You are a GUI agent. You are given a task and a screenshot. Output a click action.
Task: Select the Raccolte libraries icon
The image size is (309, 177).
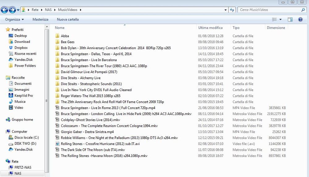point(8,78)
